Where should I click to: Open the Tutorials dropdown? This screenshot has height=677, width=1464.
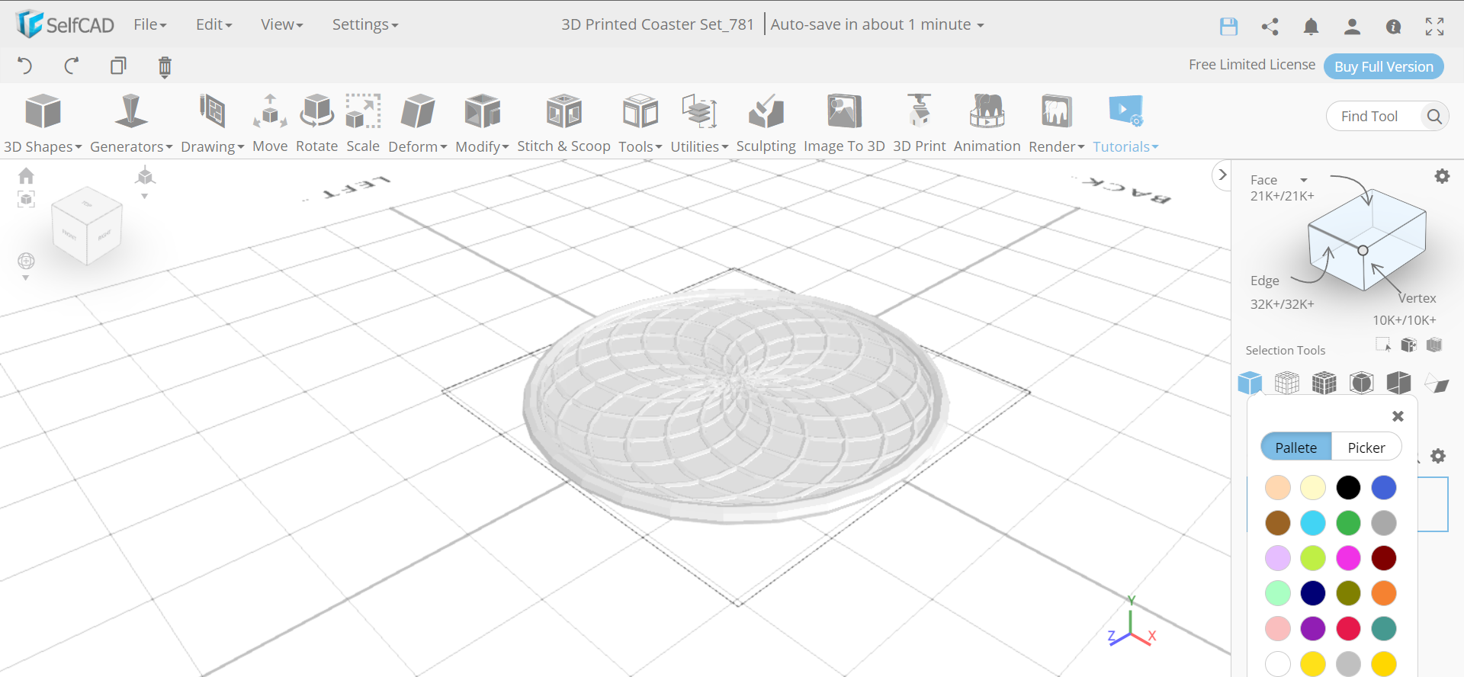pos(1125,123)
